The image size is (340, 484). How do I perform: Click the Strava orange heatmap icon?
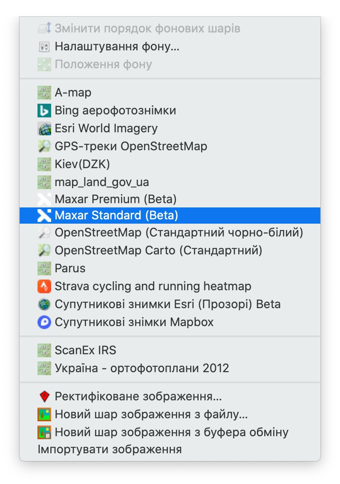(44, 286)
